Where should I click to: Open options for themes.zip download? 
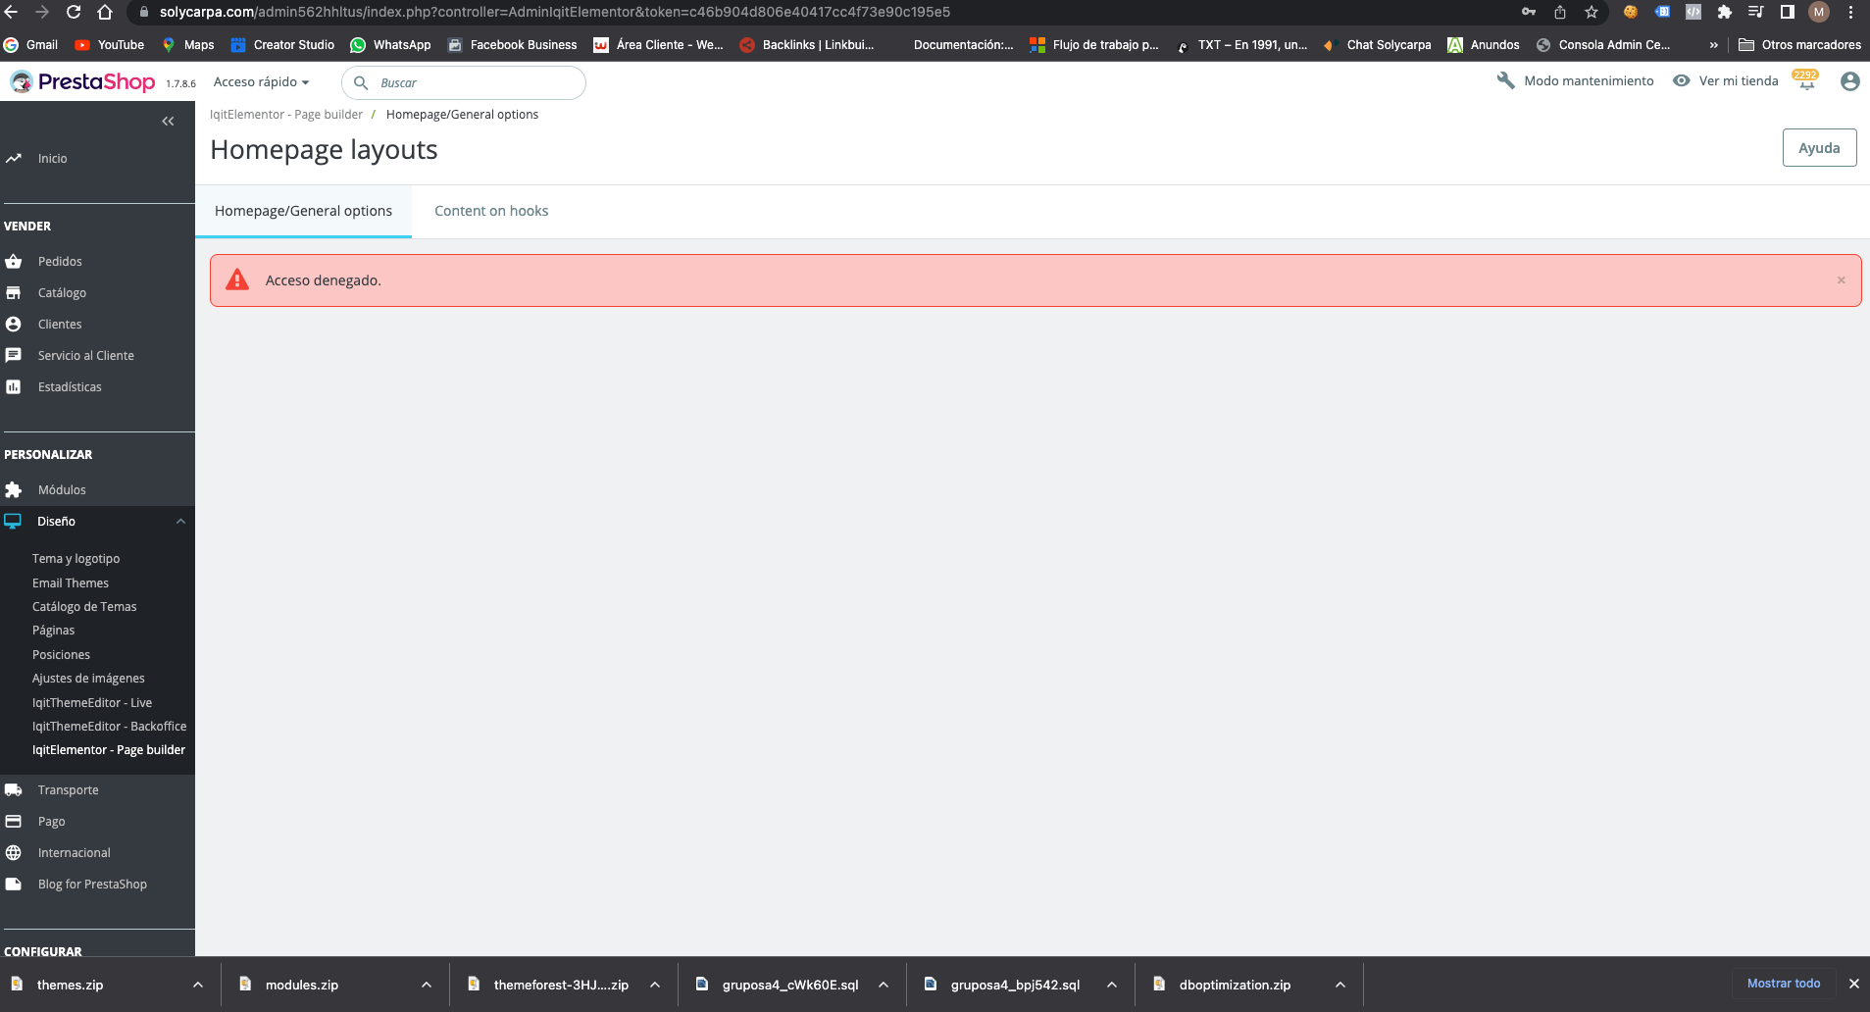[197, 985]
